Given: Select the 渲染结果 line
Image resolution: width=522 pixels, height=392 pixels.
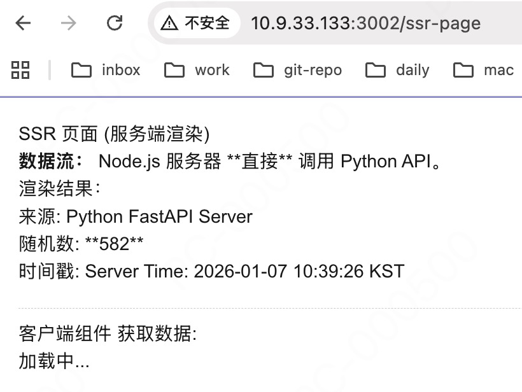Looking at the screenshot, I should 60,189.
